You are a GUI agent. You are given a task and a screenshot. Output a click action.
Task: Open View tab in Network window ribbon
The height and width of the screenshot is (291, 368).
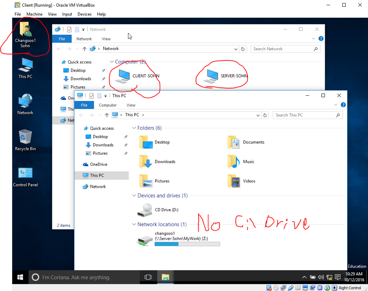106,39
